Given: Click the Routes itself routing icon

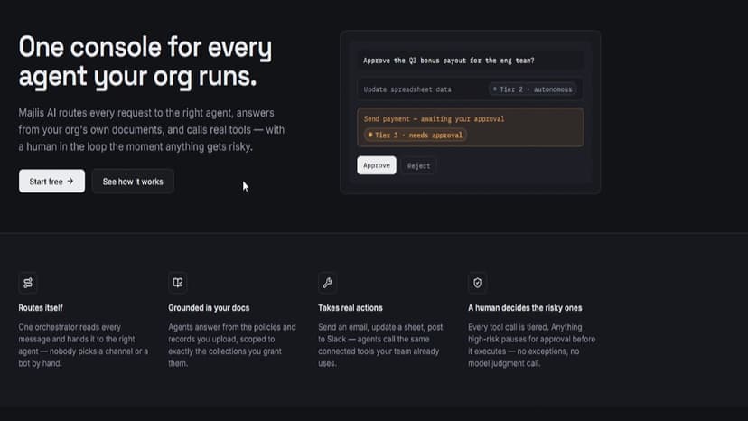Looking at the screenshot, I should (28, 283).
